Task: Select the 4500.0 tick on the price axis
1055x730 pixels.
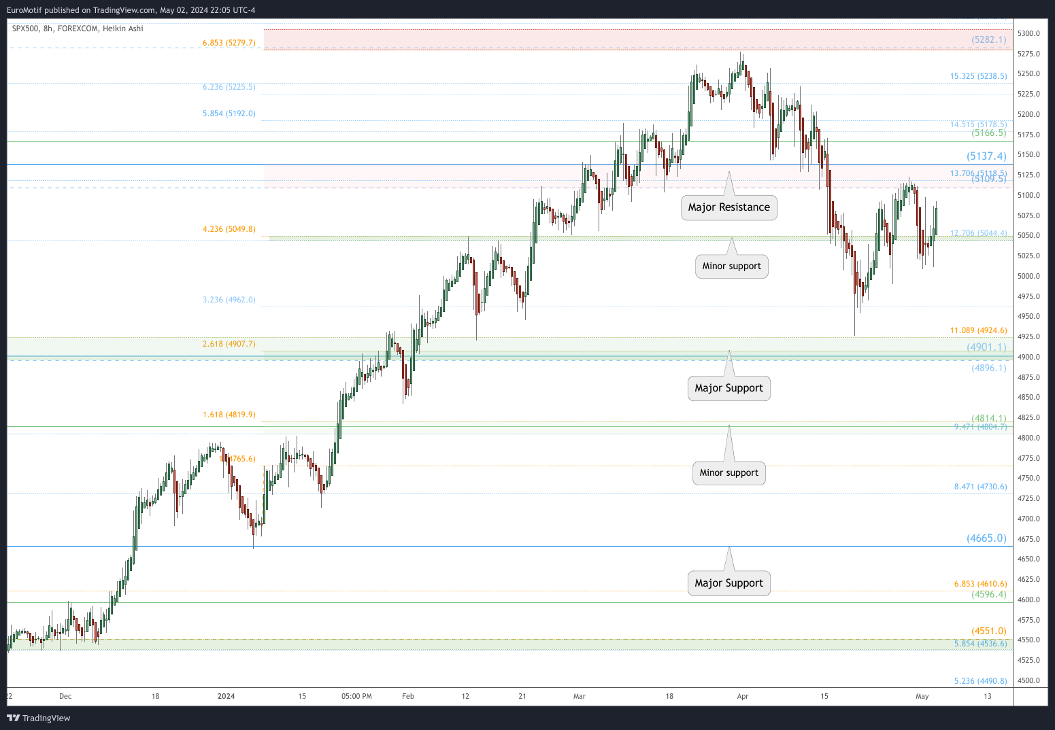Action: point(1029,680)
